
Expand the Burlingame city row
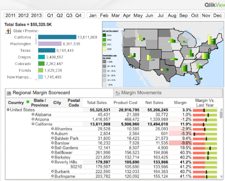52,176
